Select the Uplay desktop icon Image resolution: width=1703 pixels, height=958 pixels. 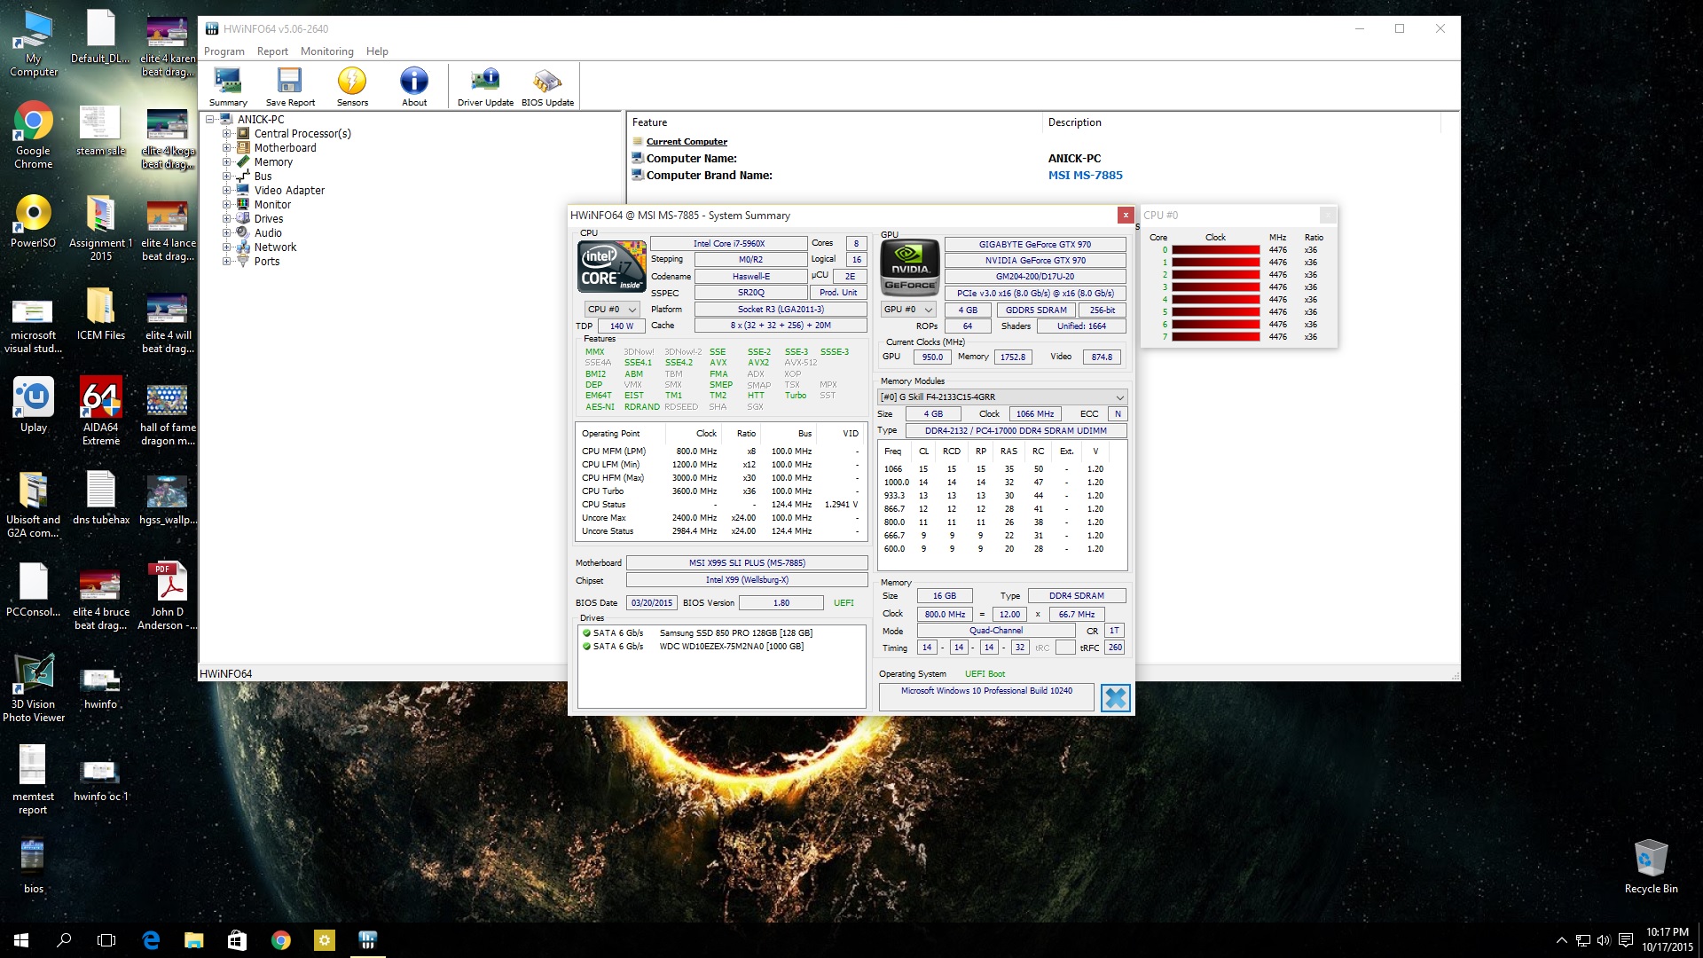[34, 405]
